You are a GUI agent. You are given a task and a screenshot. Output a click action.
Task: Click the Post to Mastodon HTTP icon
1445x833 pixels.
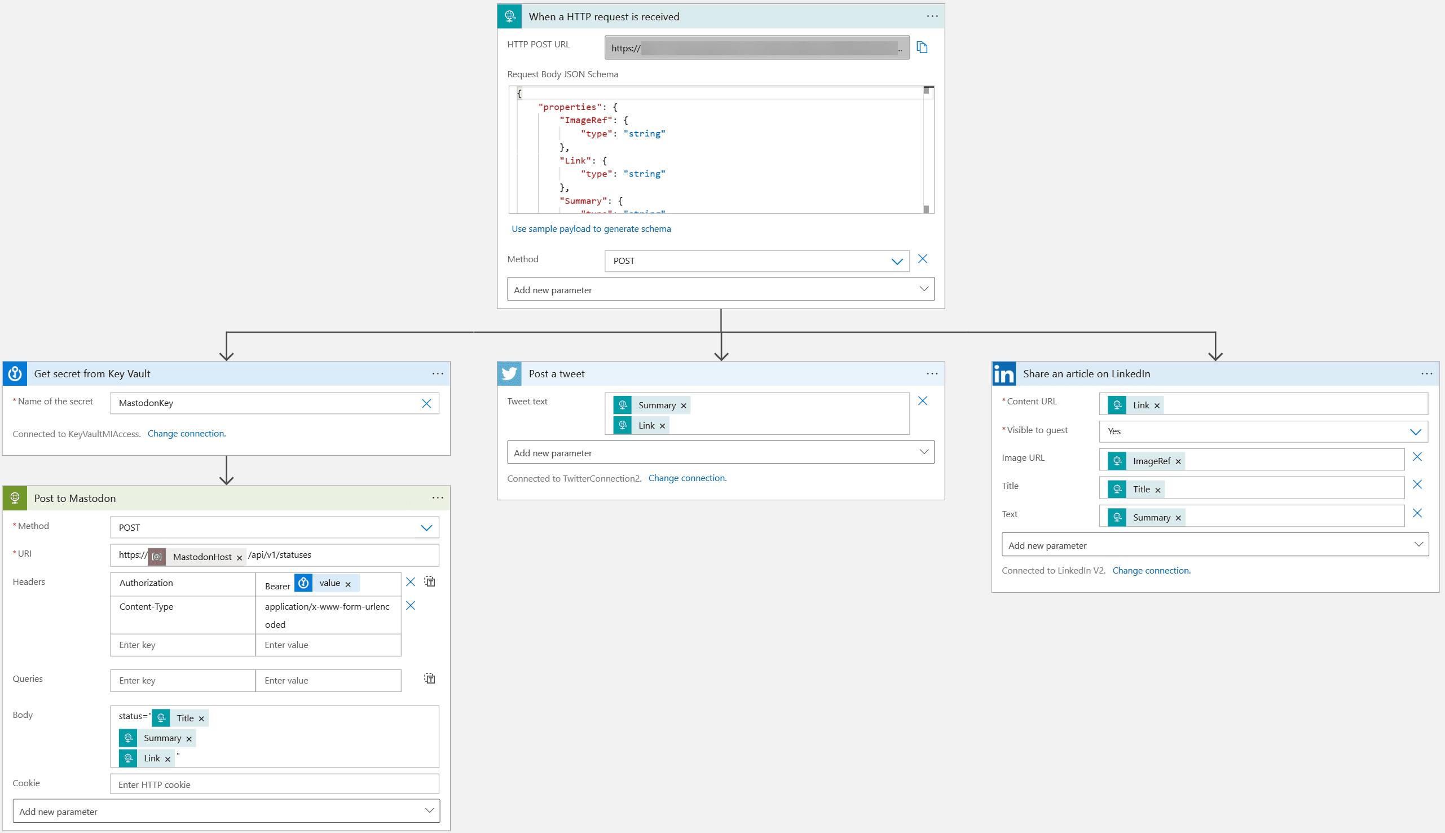pos(15,498)
